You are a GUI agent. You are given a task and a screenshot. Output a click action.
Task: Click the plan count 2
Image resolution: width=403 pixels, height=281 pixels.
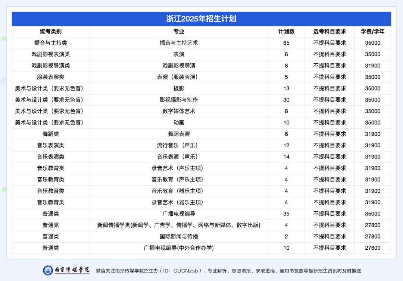tap(286, 237)
